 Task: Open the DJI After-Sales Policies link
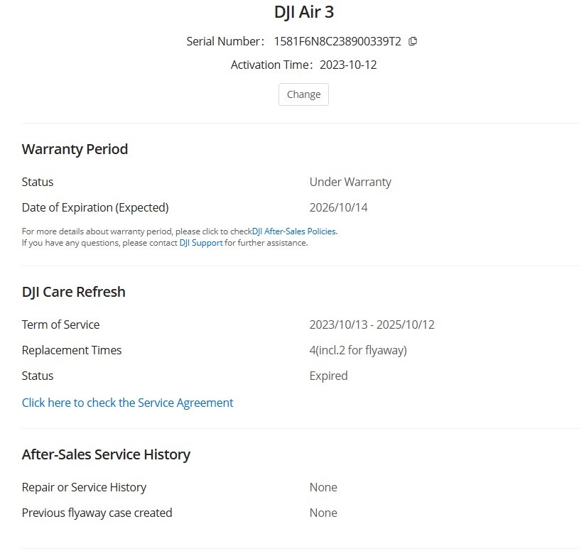click(x=294, y=231)
